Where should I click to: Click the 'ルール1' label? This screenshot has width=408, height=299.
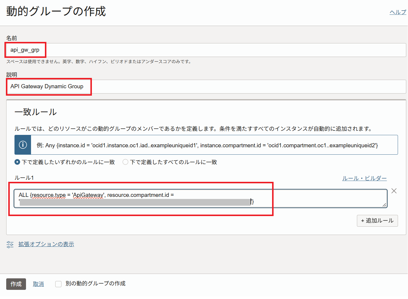(24, 178)
